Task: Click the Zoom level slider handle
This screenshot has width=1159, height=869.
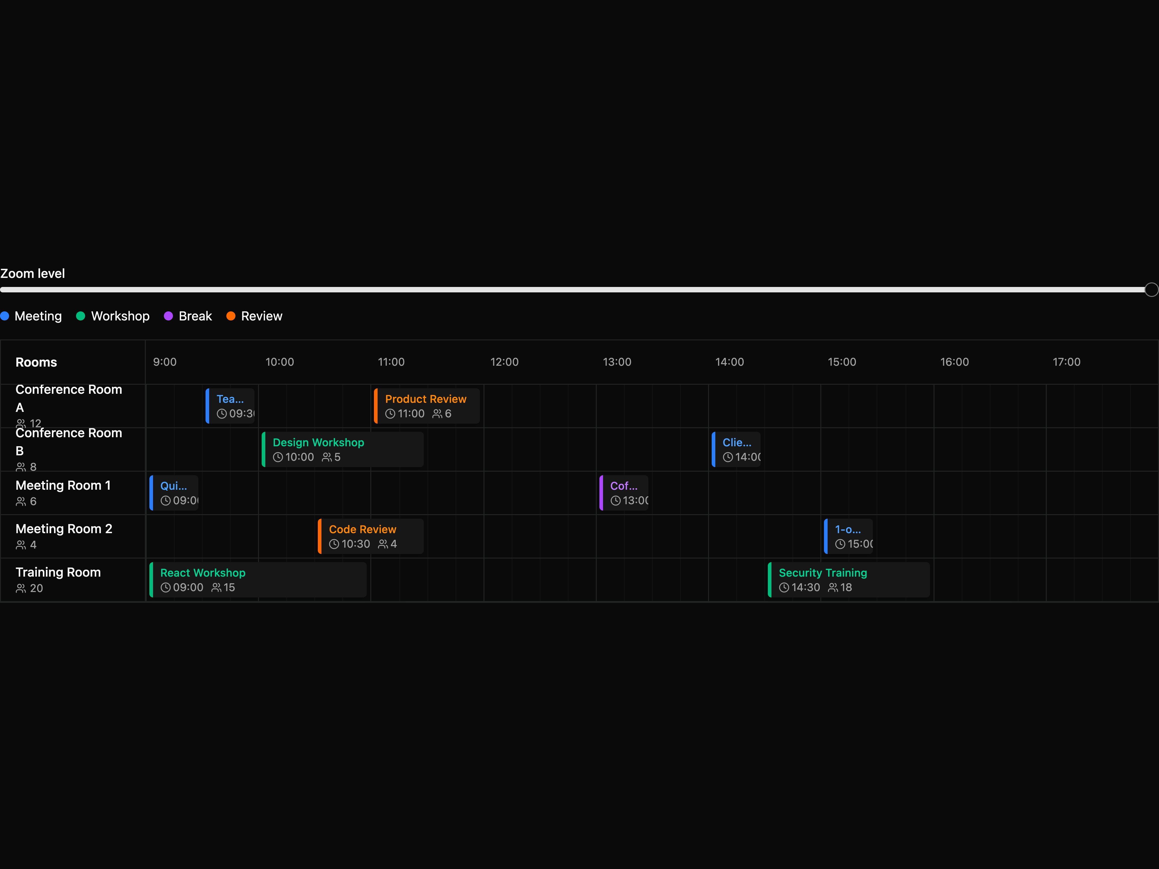Action: pyautogui.click(x=1151, y=290)
